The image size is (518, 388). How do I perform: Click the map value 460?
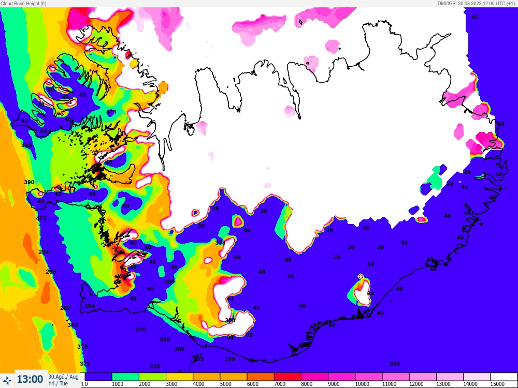tap(27, 145)
